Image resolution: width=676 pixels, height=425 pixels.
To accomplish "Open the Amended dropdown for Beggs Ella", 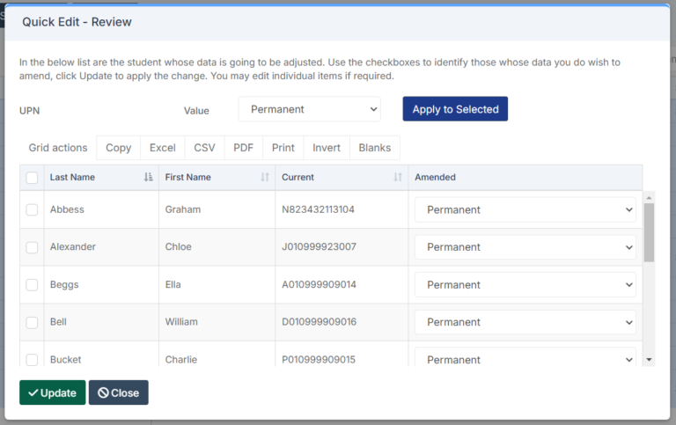I will point(525,285).
